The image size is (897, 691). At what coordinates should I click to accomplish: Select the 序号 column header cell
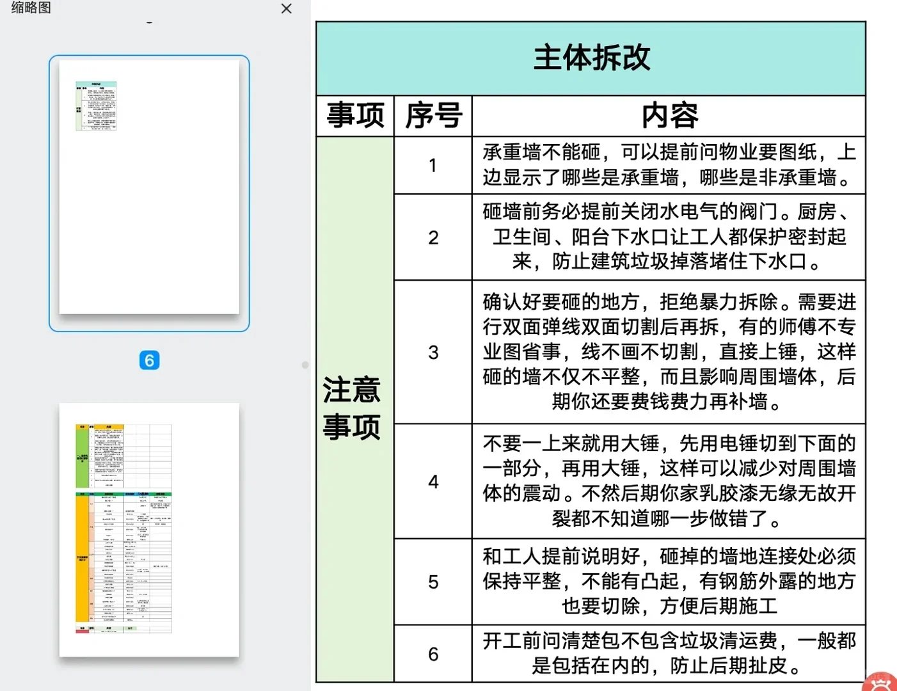pos(433,116)
